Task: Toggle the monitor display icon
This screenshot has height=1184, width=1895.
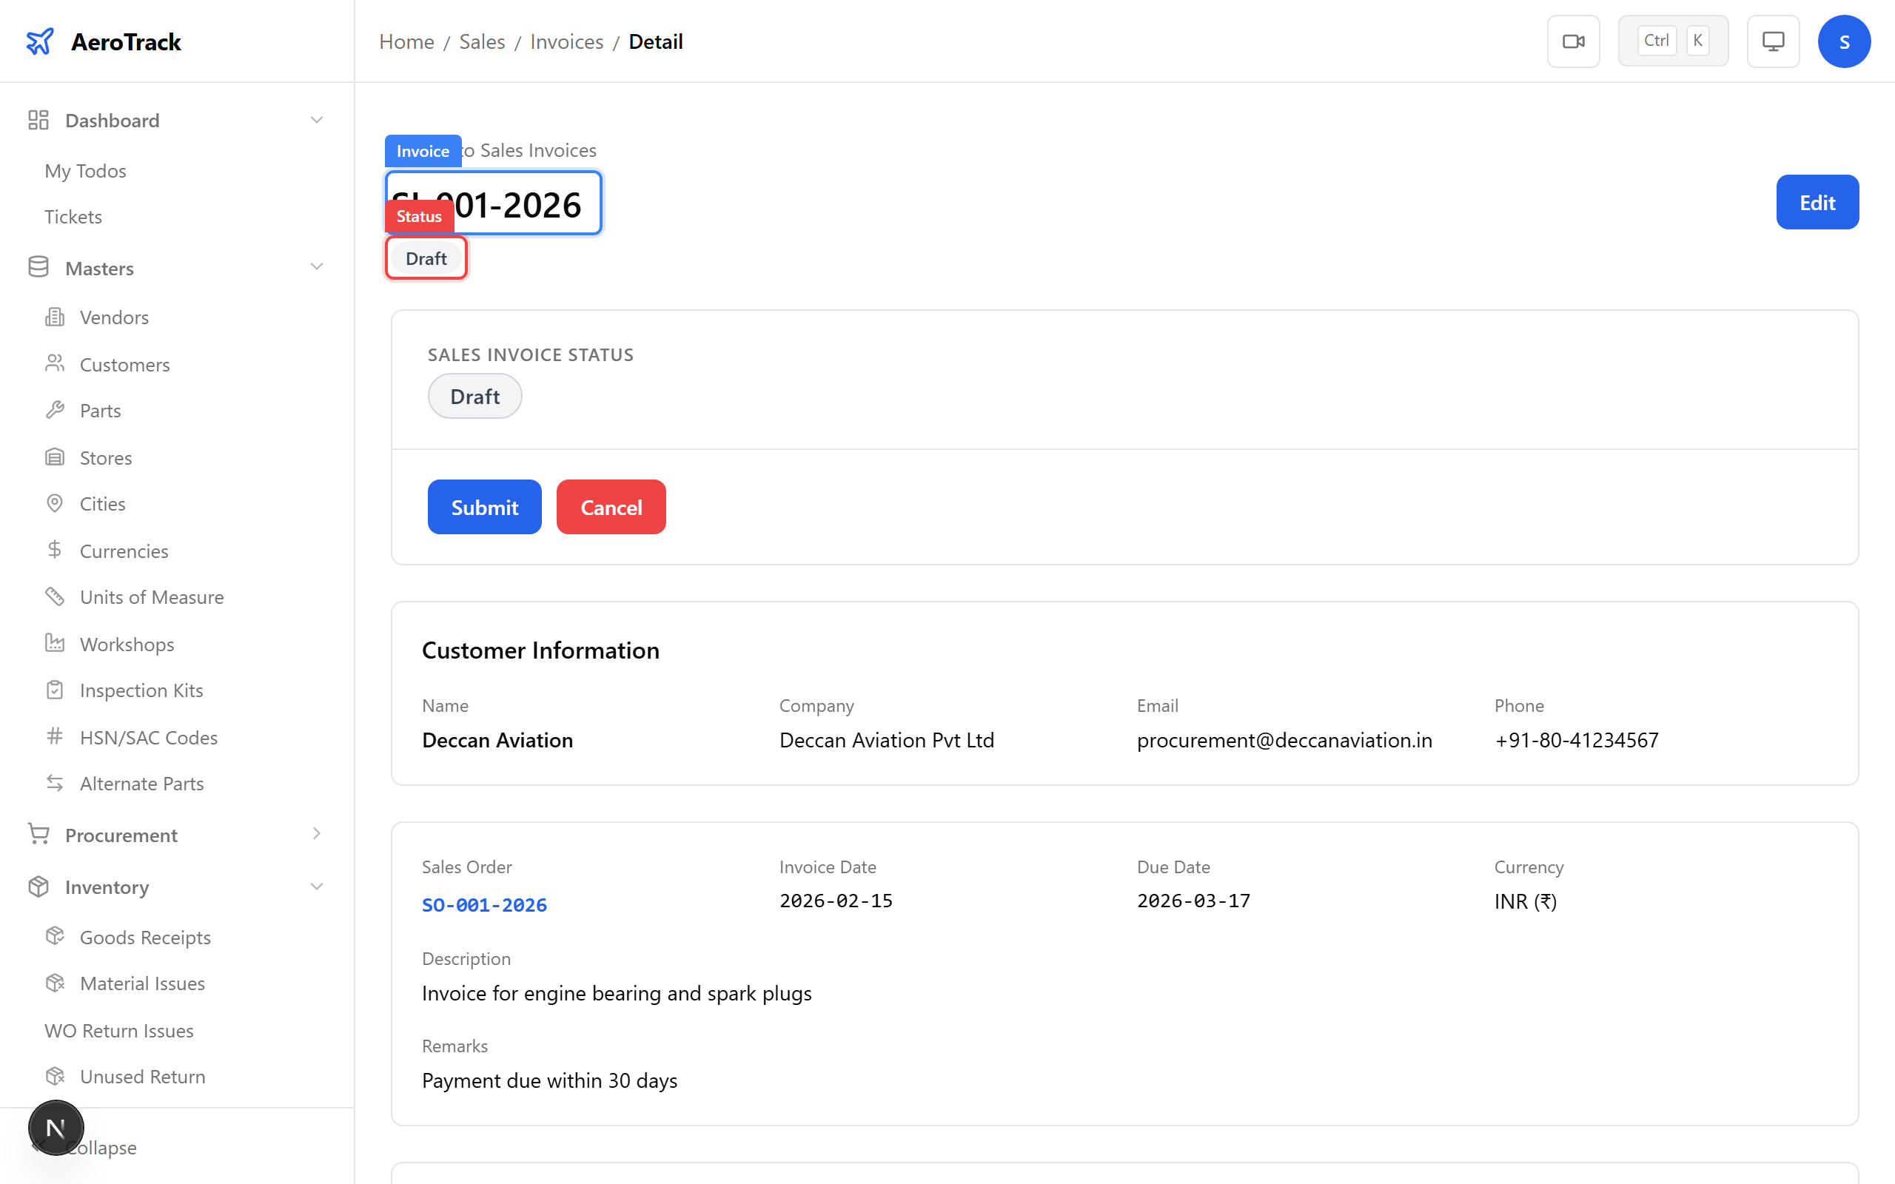Action: click(x=1773, y=41)
